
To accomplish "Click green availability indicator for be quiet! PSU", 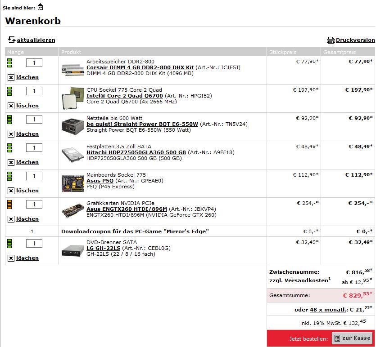I will (x=9, y=120).
